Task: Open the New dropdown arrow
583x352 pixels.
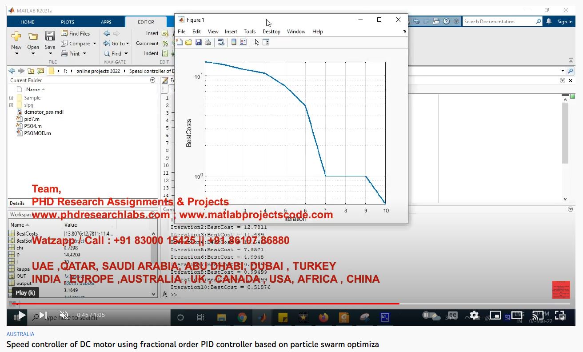Action: (x=16, y=54)
